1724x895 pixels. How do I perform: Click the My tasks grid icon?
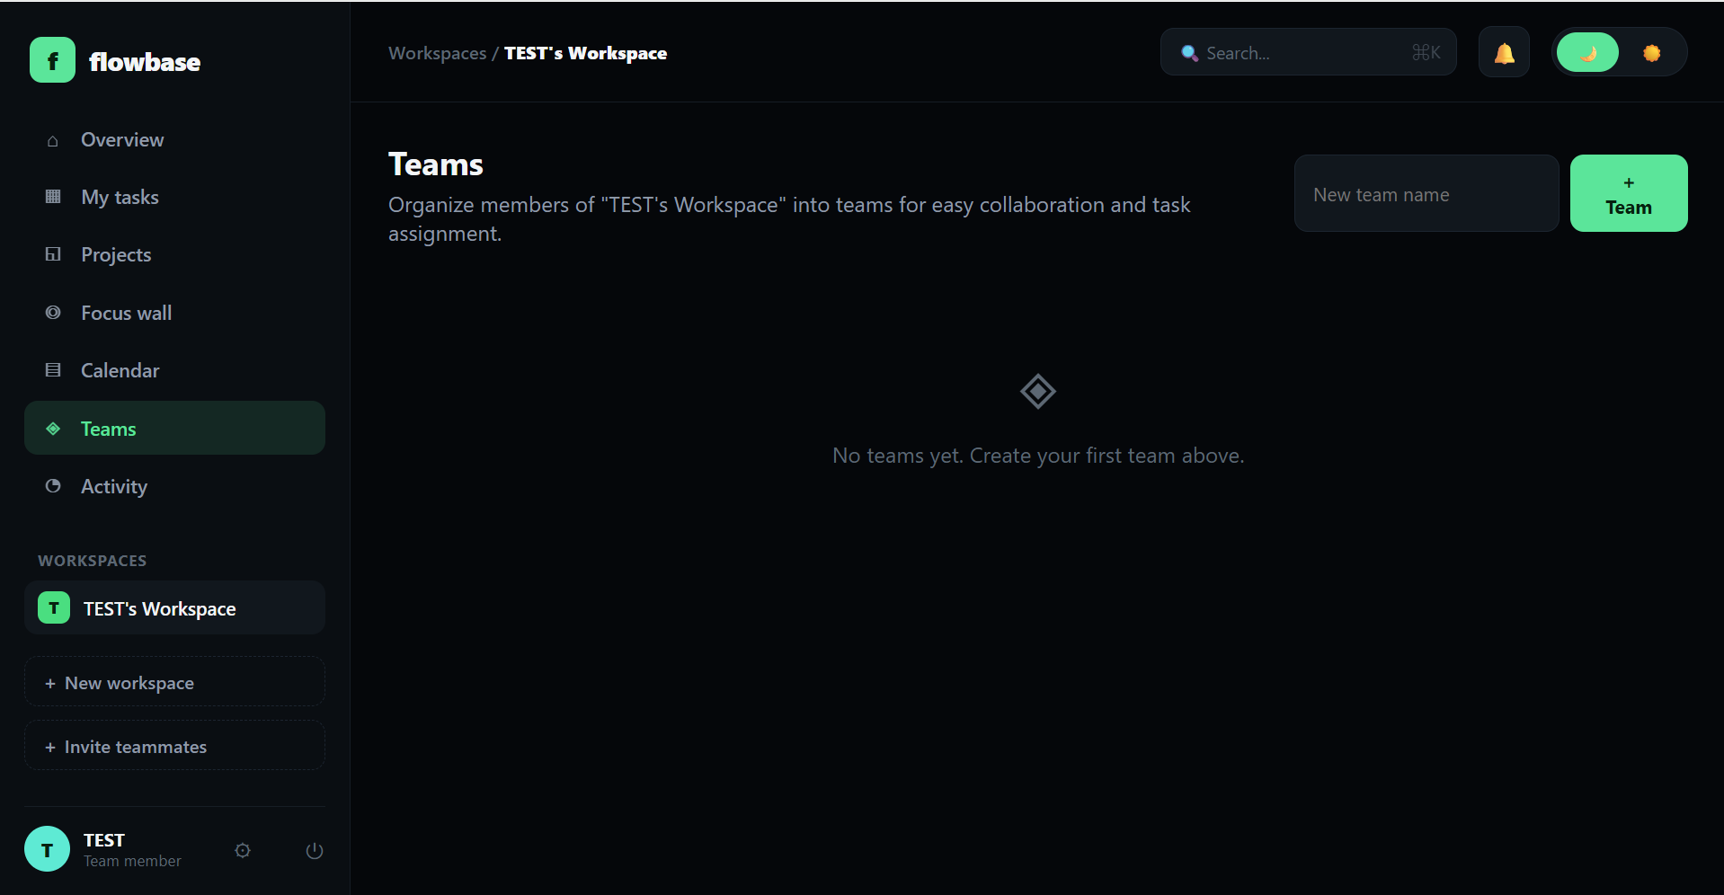[x=53, y=197]
